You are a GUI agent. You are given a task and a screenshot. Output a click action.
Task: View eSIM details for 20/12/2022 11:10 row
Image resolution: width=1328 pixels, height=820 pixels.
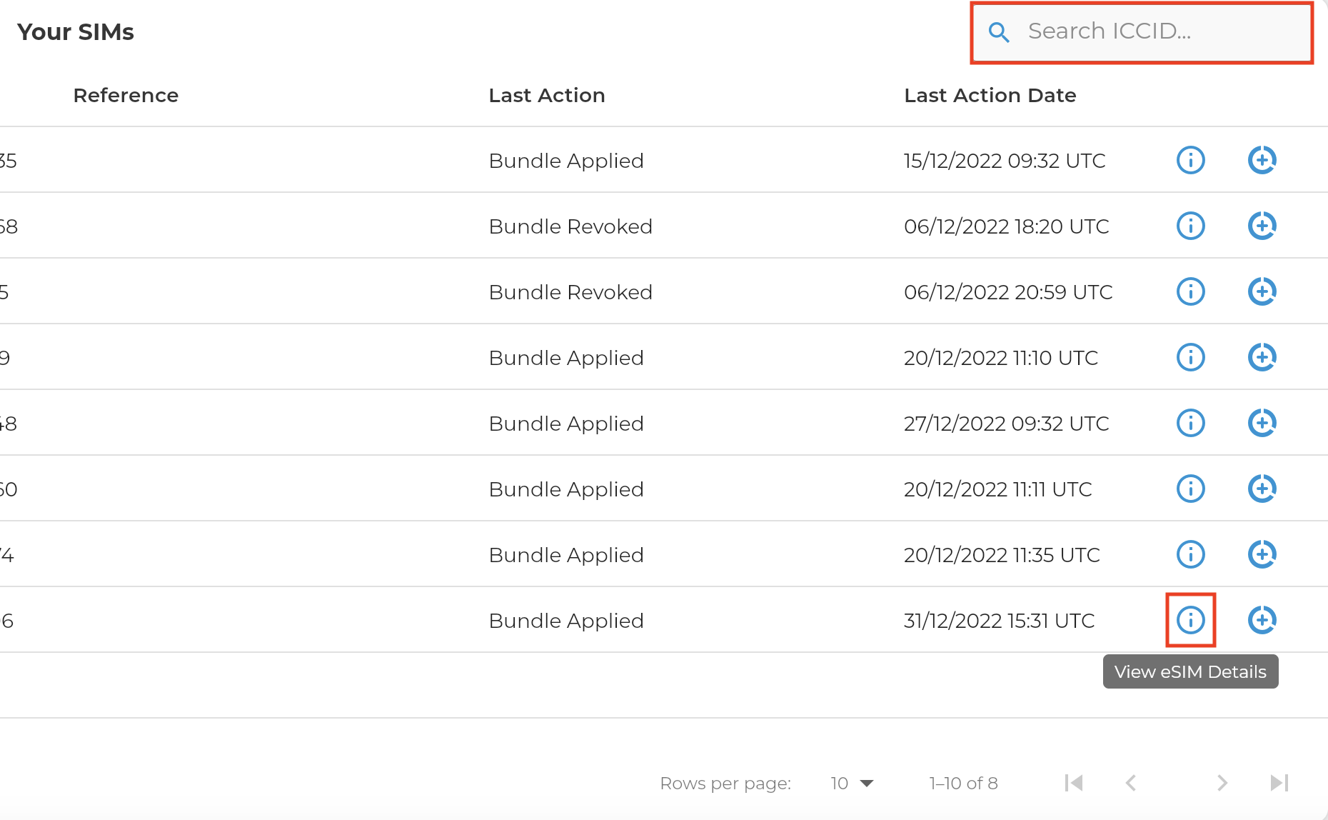click(1190, 357)
